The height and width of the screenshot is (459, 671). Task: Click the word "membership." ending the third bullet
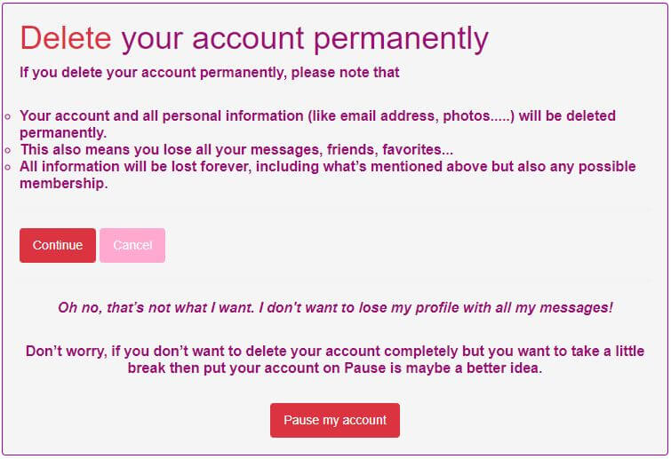(x=64, y=184)
